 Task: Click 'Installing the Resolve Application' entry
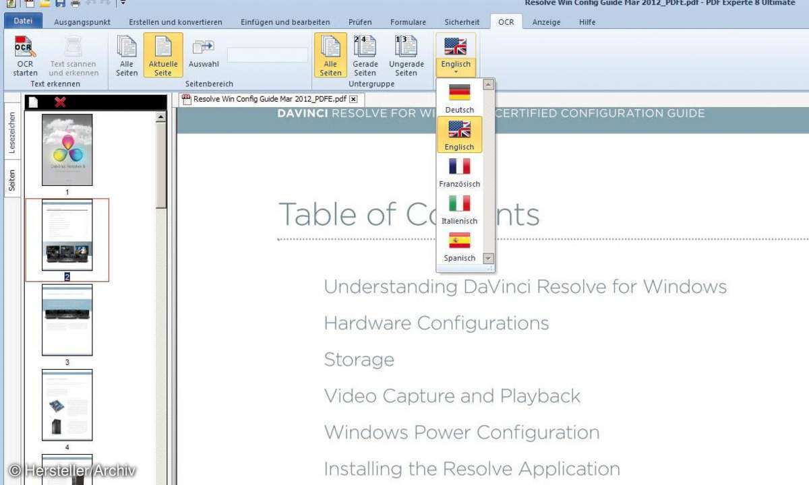pyautogui.click(x=472, y=468)
